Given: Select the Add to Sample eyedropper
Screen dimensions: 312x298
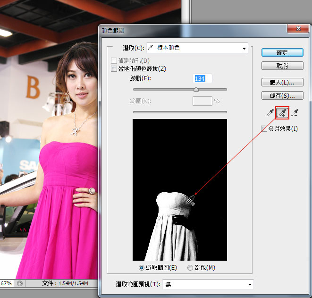Looking at the screenshot, I should coord(282,113).
